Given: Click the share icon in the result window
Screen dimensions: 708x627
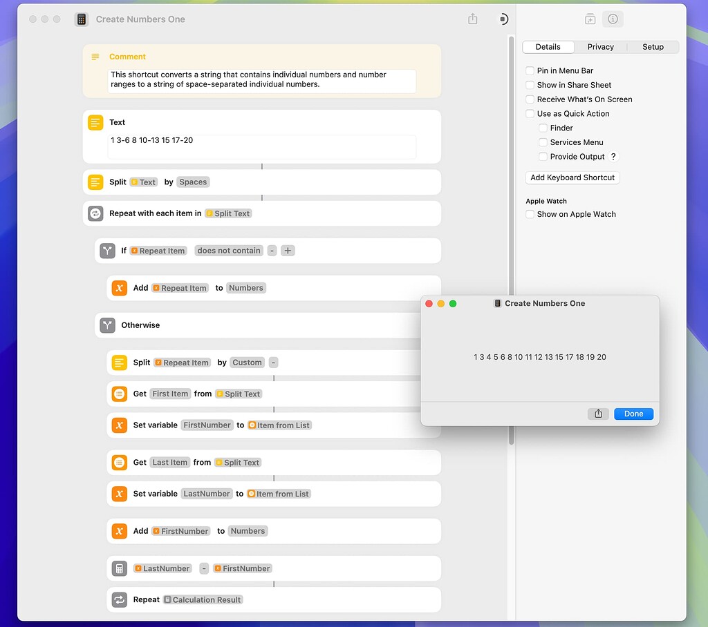Looking at the screenshot, I should click(x=598, y=413).
